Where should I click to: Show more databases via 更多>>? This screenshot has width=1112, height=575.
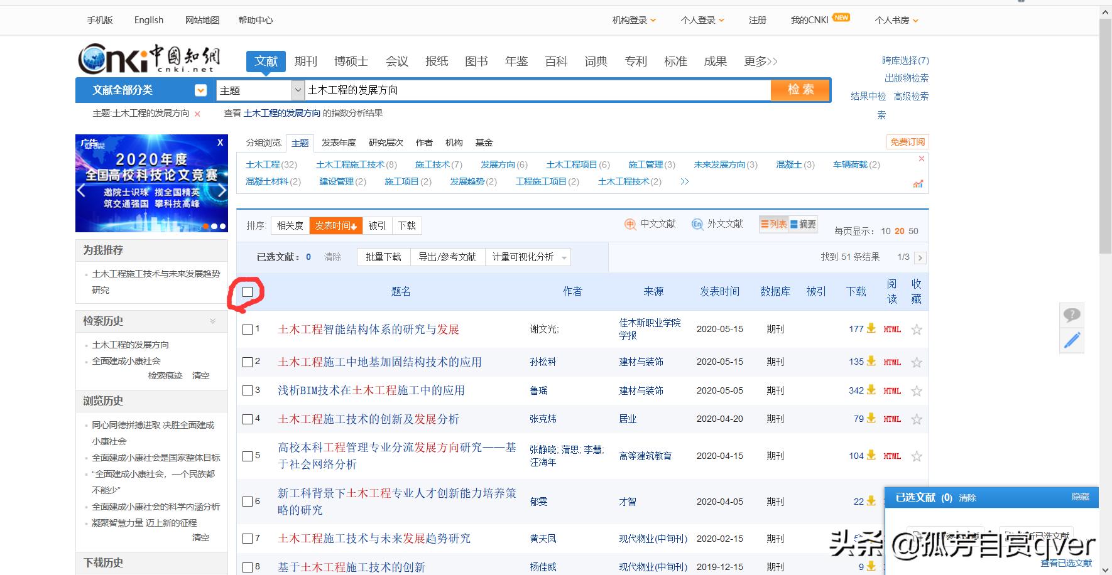761,62
